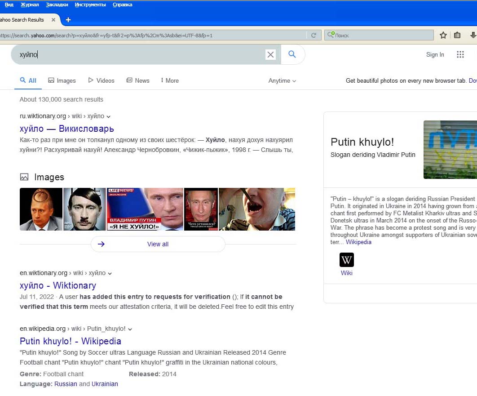Follow the Russian language link
Viewport: 477px width, 396px height.
point(66,384)
